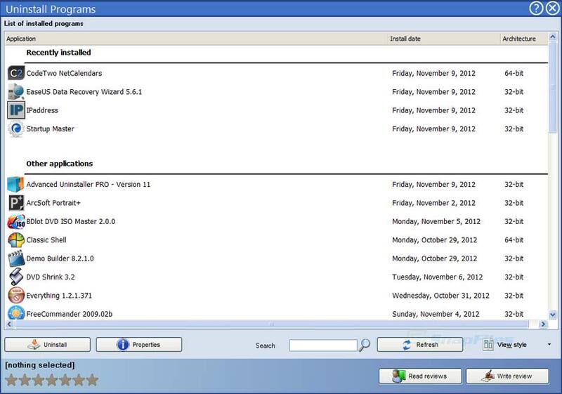562x394 pixels.
Task: Click the search magnifying glass icon
Action: [x=365, y=345]
